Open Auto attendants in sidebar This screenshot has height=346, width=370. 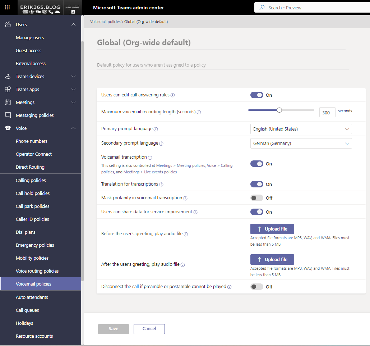(32, 297)
